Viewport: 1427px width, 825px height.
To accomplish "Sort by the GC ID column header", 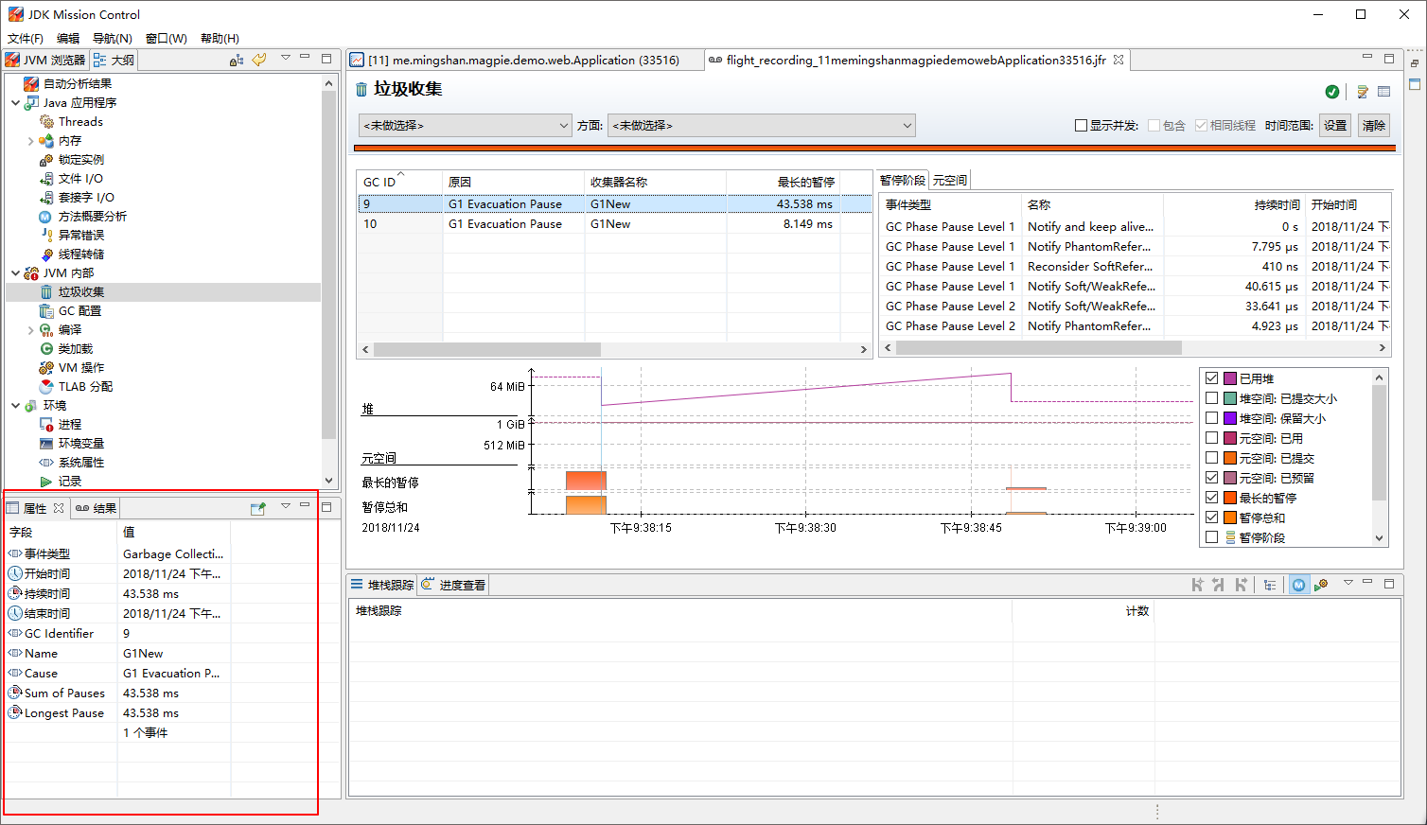I will (399, 182).
